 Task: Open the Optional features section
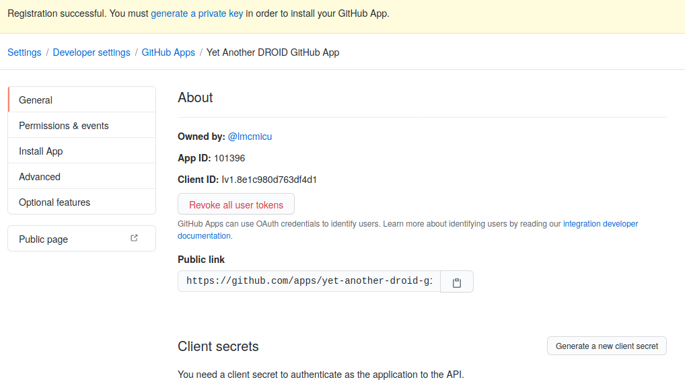[81, 202]
